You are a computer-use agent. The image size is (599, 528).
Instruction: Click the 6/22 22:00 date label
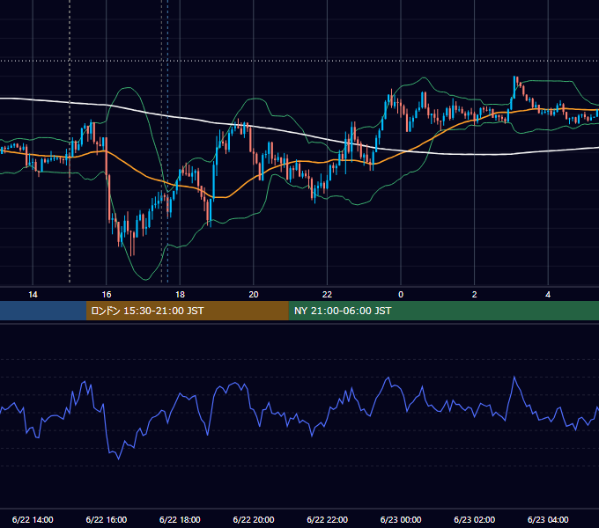[328, 519]
